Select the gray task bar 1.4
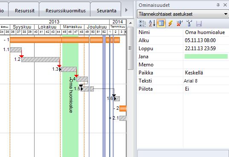The image size is (229, 157). pyautogui.click(x=82, y=79)
